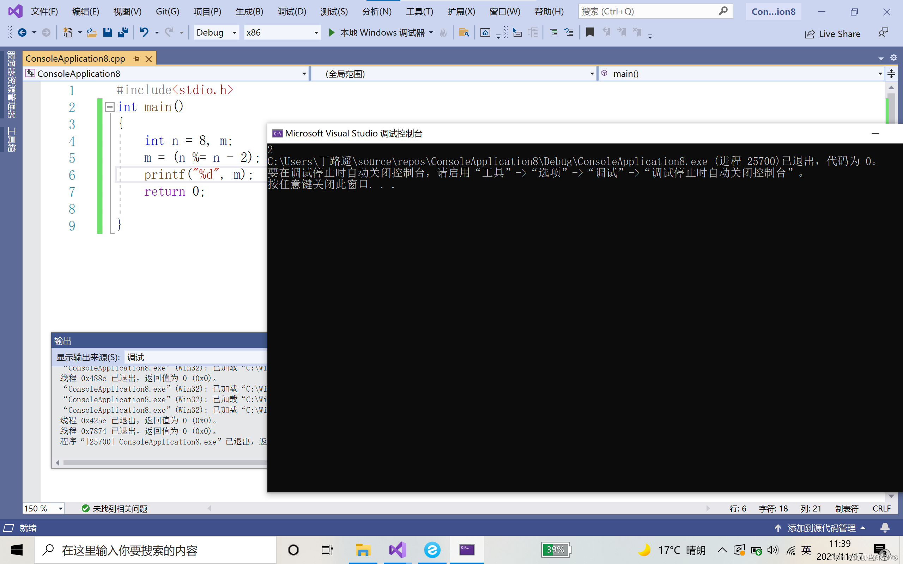Click the 搜索 (Ctrl+Q) search box
The width and height of the screenshot is (903, 564).
(648, 12)
